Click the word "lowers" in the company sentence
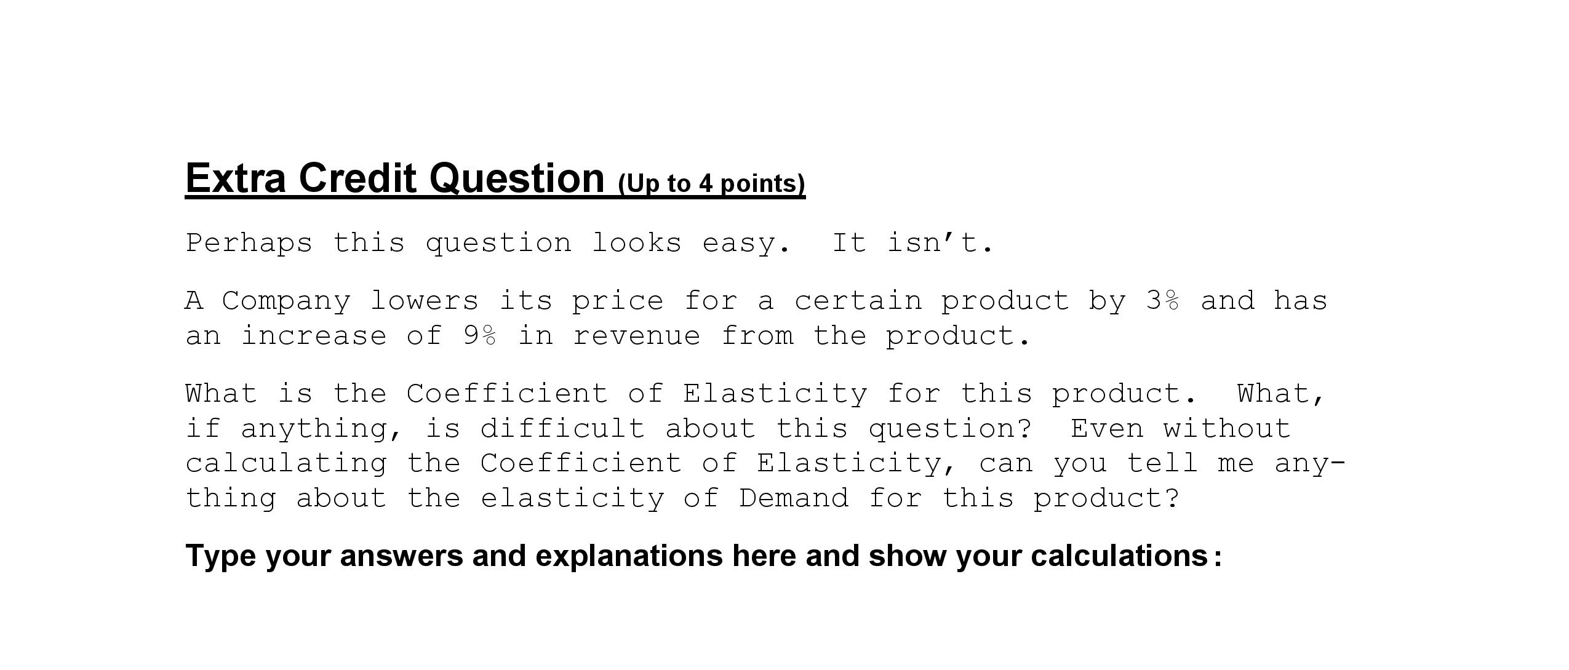The height and width of the screenshot is (670, 1569). [x=424, y=301]
